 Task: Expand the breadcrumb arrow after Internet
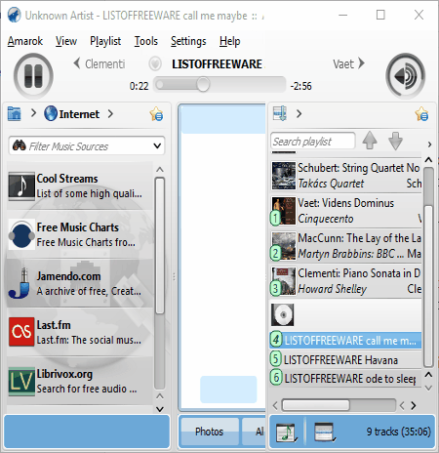pyautogui.click(x=110, y=113)
